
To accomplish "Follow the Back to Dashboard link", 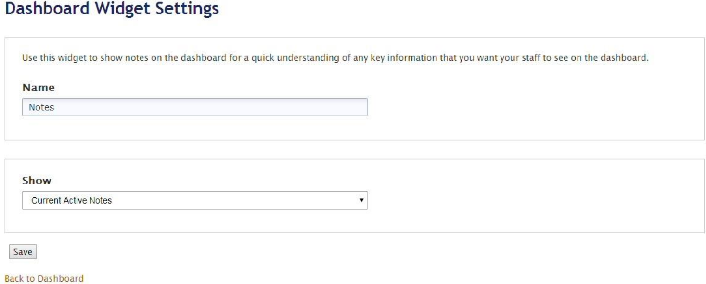I will coord(44,278).
